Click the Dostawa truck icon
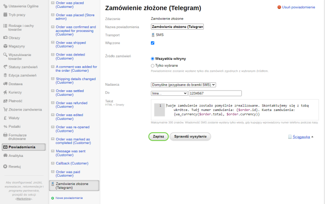The height and width of the screenshot is (204, 325). pos(5,84)
